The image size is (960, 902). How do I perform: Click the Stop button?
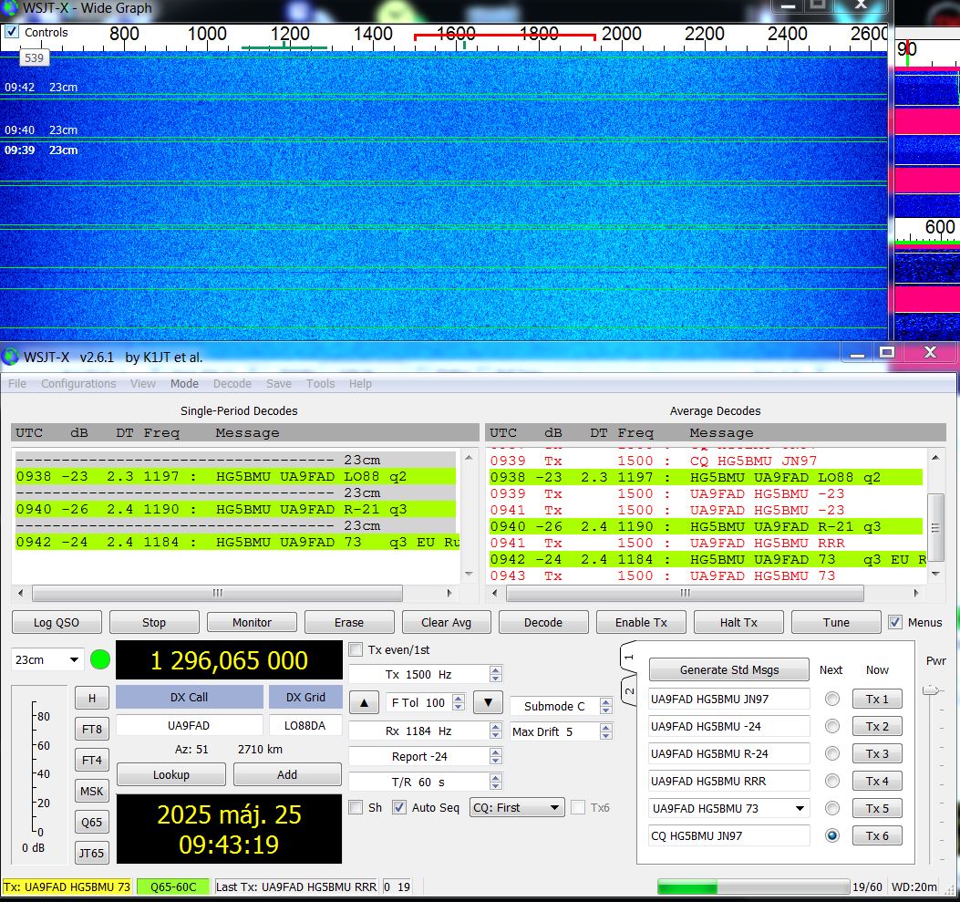tap(154, 622)
